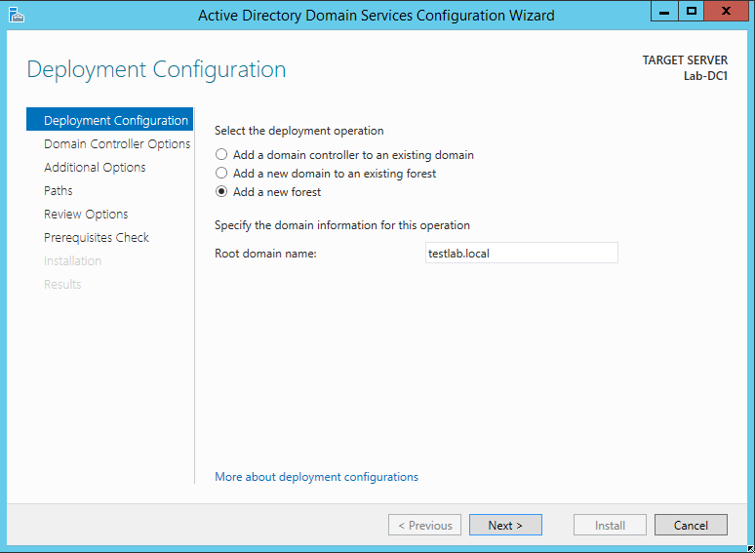Screen dimensions: 755x553
Task: Select the 'Add a new forest' option
Action: click(221, 192)
